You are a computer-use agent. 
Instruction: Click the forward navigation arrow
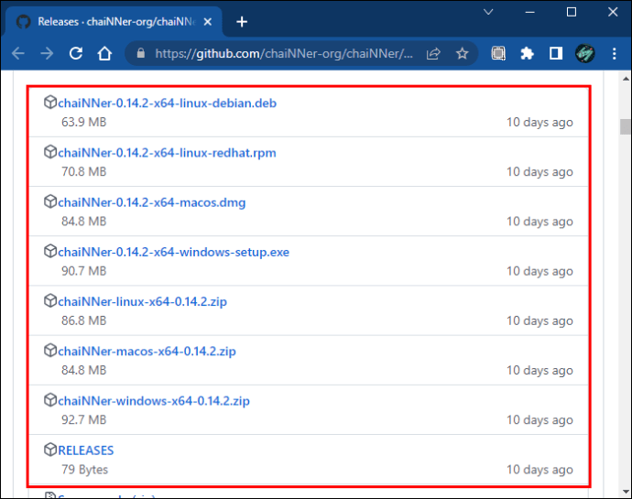47,53
